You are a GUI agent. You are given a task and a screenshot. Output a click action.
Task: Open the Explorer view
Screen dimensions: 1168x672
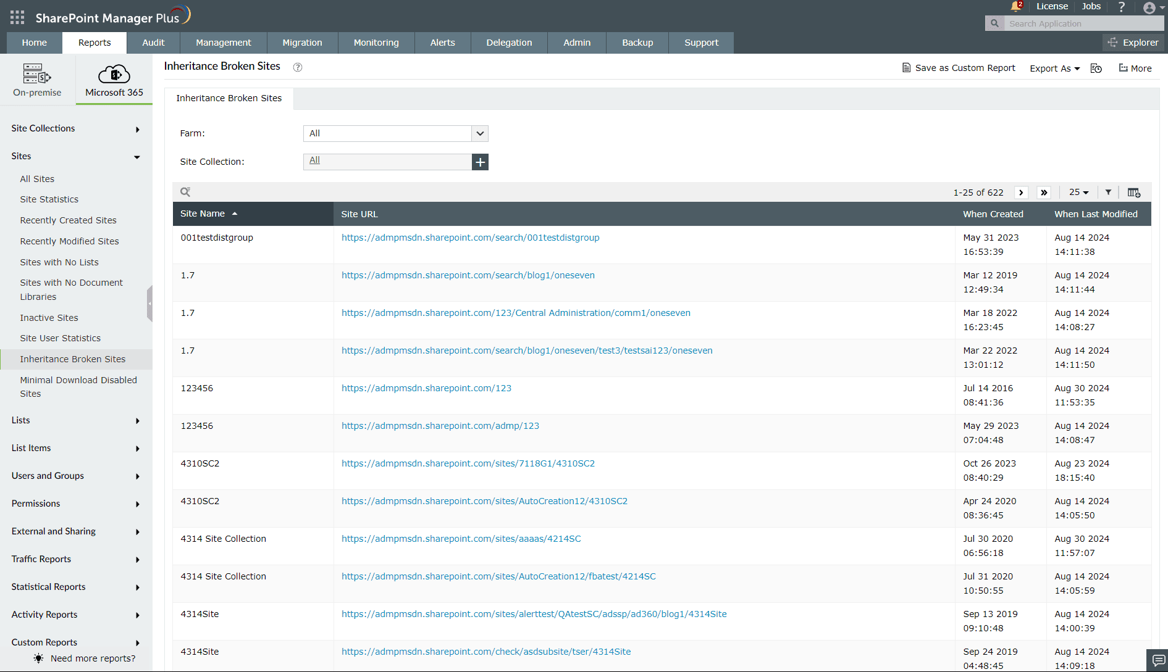click(x=1133, y=43)
